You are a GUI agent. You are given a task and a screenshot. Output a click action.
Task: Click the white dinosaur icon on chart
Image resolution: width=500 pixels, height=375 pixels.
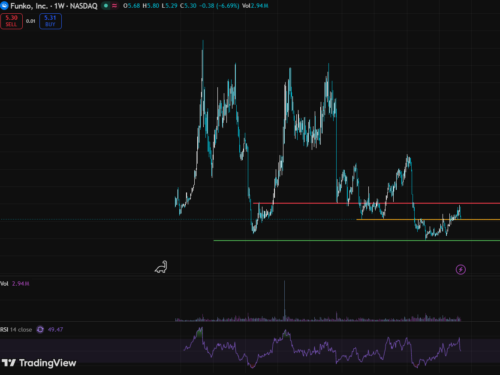[161, 267]
